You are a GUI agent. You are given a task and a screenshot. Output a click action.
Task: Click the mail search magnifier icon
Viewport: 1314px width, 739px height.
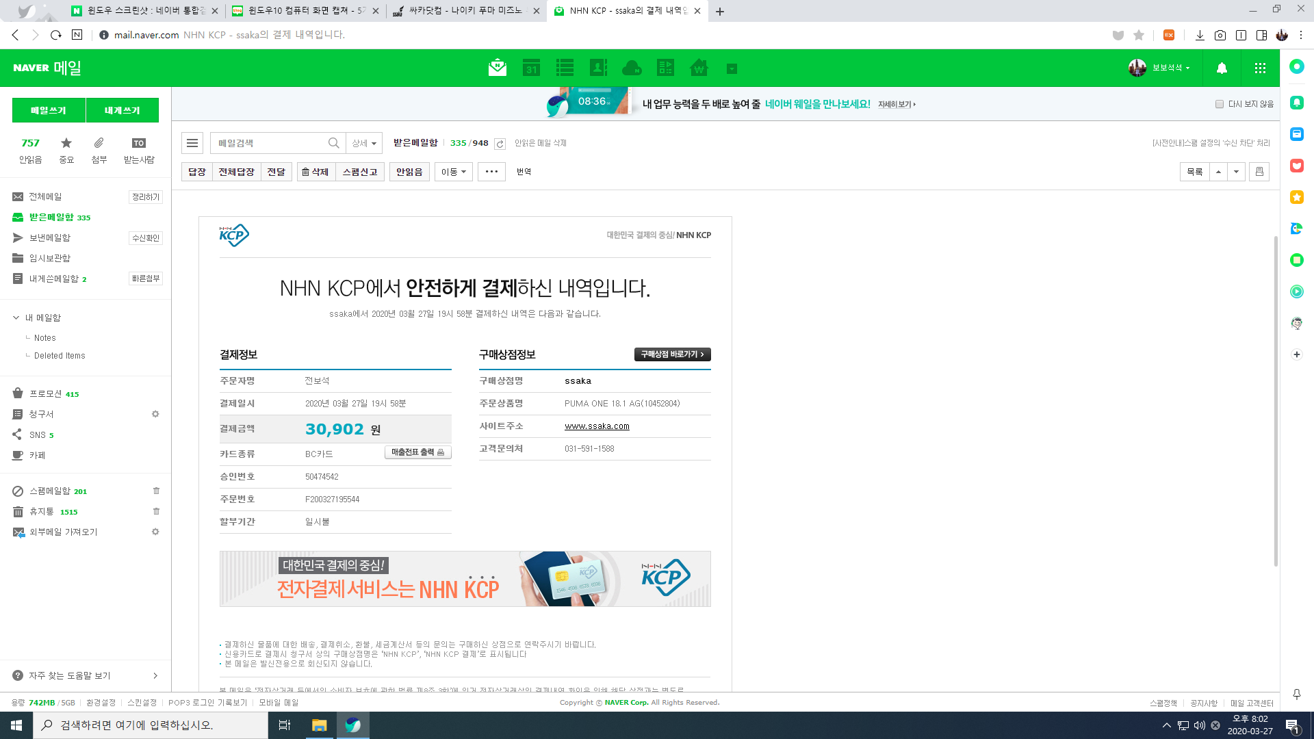333,143
